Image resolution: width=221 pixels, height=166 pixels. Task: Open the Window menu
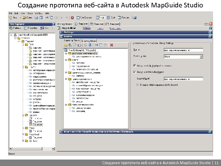(38, 13)
